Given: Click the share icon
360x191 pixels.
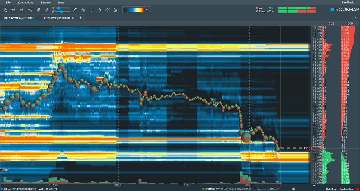Looking at the screenshot, I should 30,10.
